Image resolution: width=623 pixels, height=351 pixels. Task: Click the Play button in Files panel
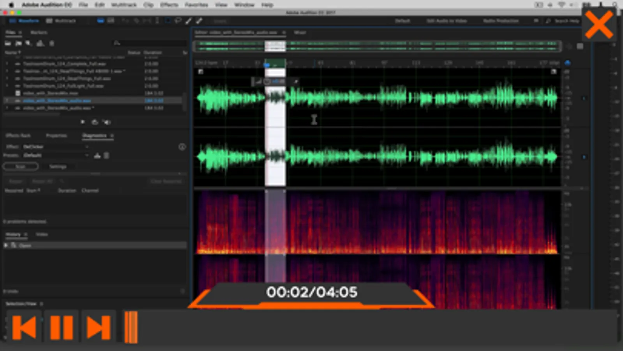click(83, 122)
